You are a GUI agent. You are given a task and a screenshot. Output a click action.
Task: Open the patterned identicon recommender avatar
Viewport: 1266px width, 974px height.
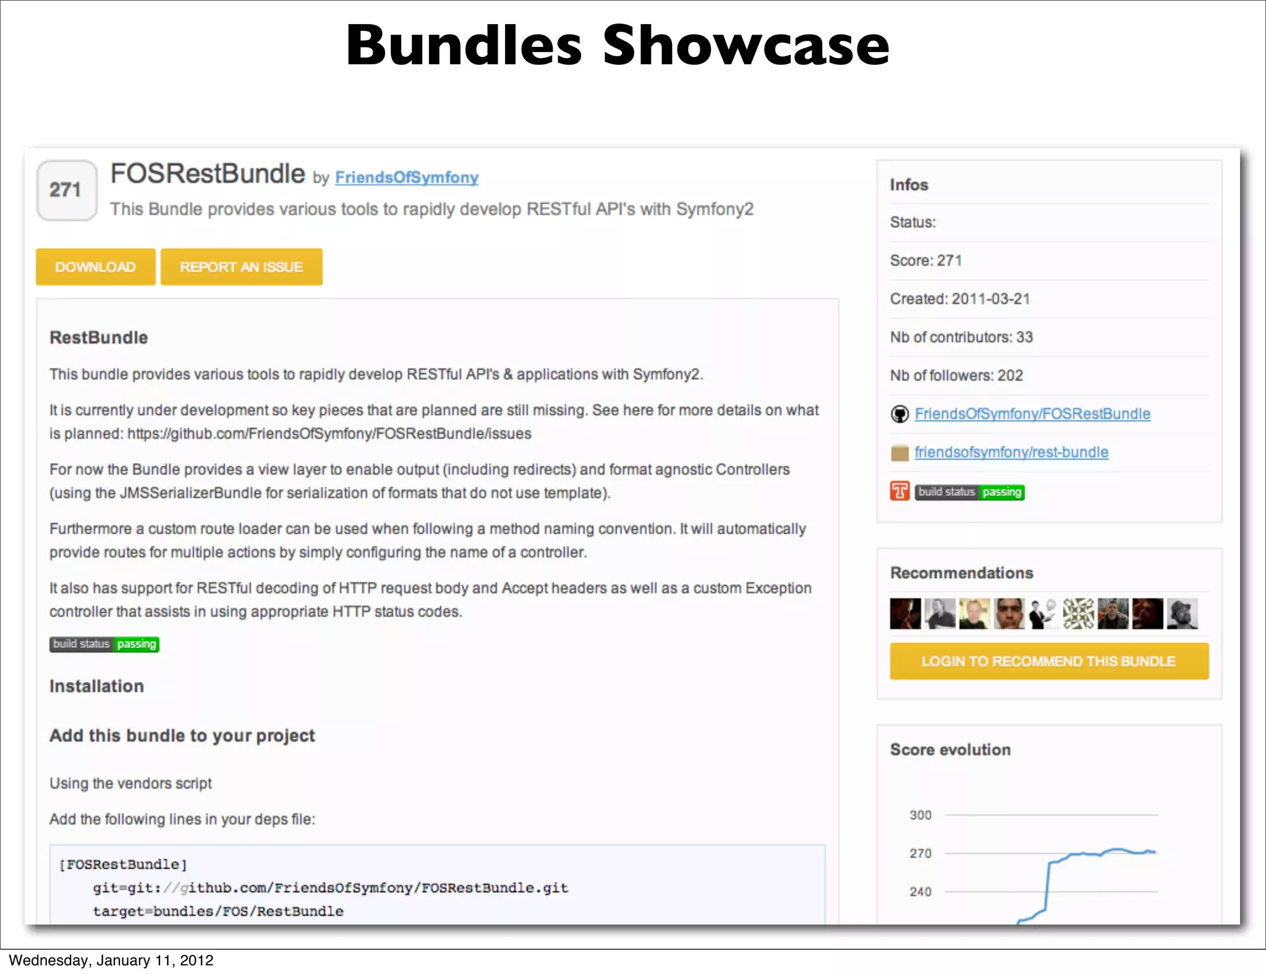coord(1079,614)
